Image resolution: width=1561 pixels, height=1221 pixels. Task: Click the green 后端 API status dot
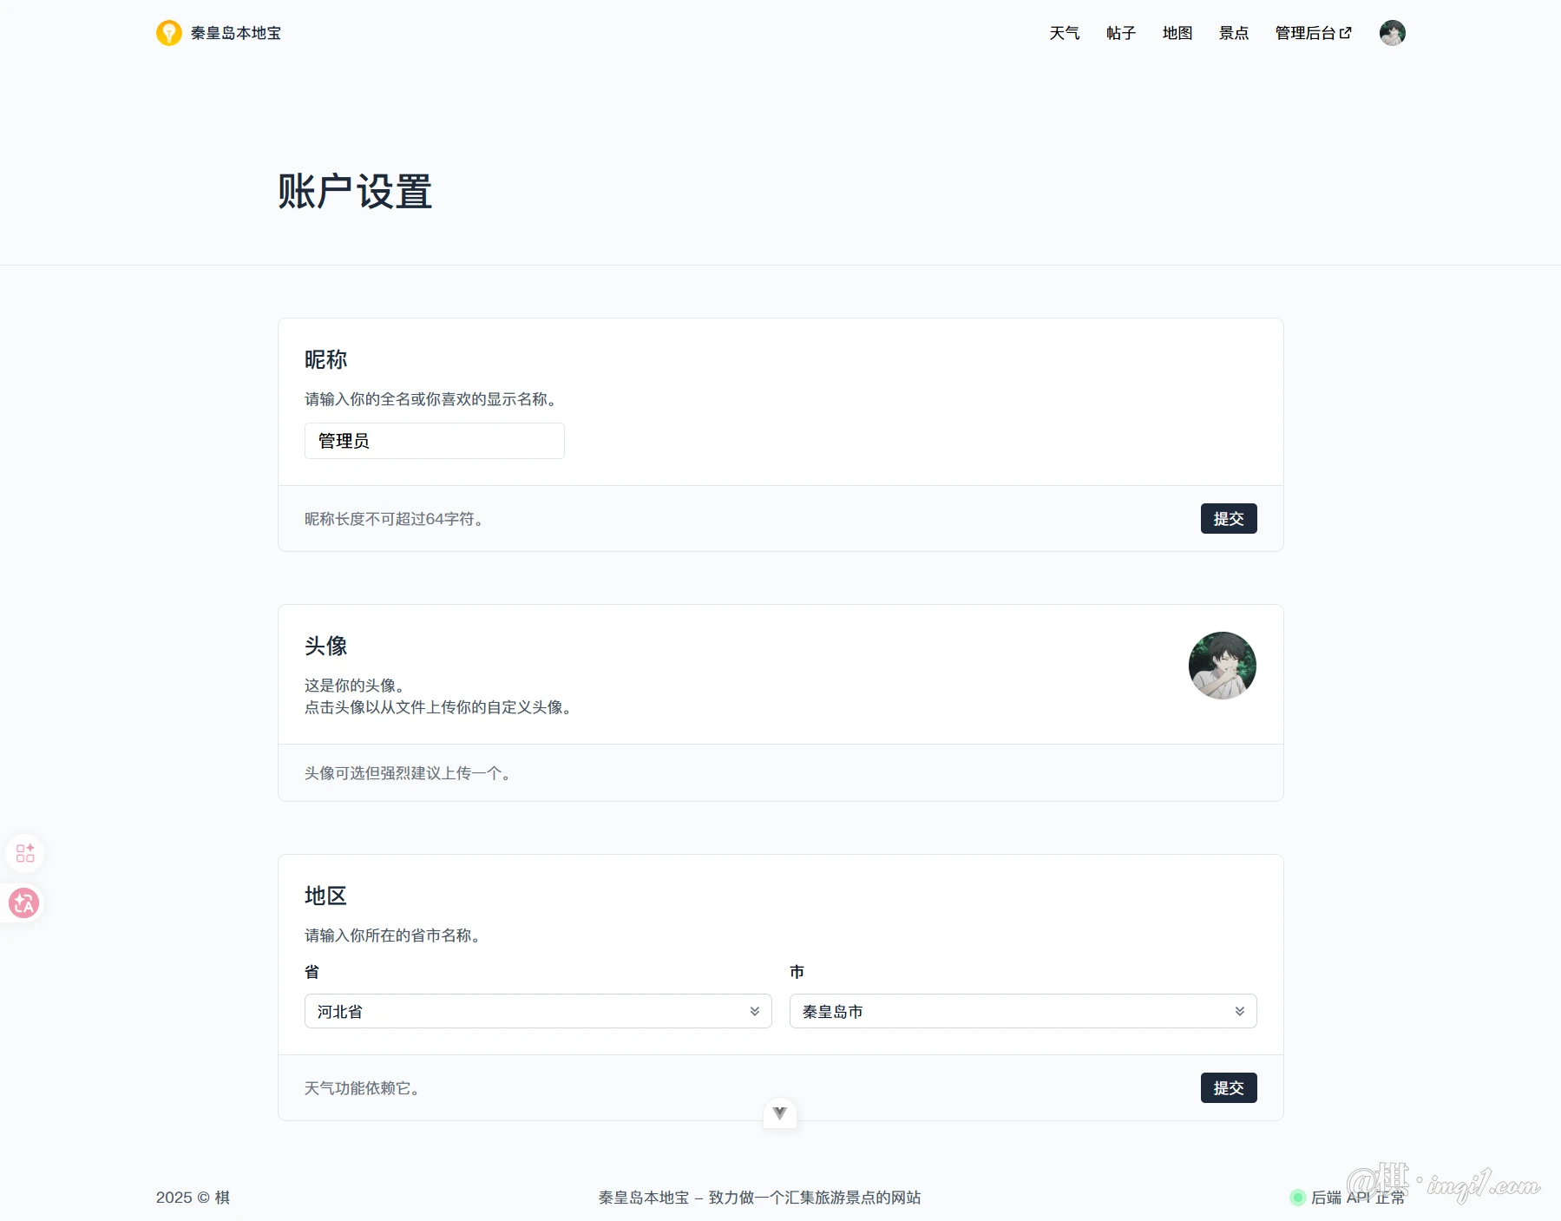(1297, 1198)
